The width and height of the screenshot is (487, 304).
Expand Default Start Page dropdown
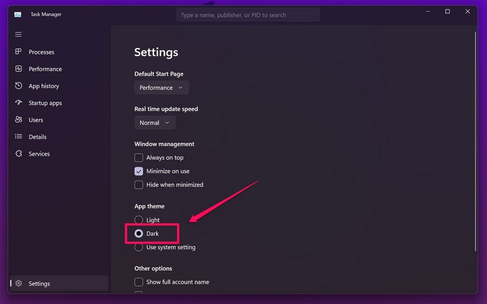click(x=161, y=88)
